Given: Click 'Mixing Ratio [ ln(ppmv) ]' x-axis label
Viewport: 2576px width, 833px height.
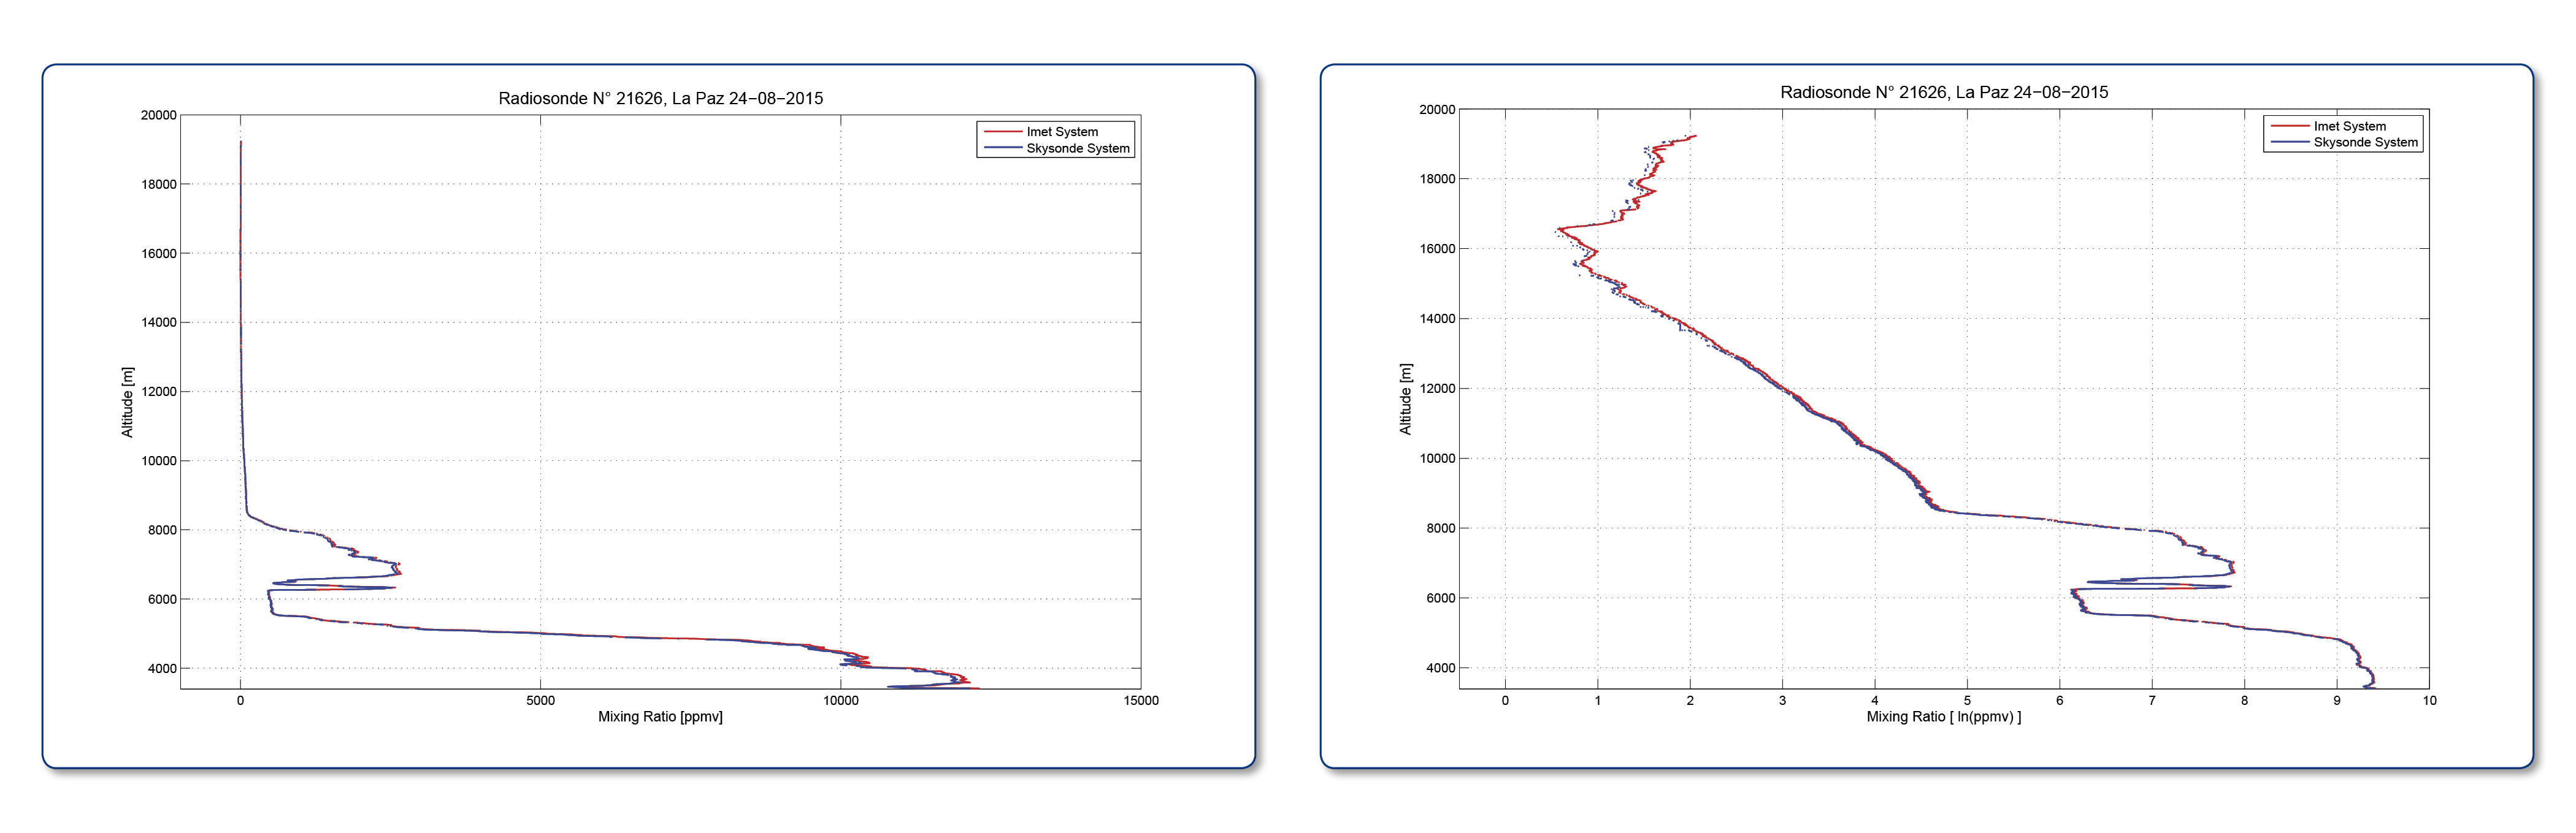Looking at the screenshot, I should tap(1944, 717).
